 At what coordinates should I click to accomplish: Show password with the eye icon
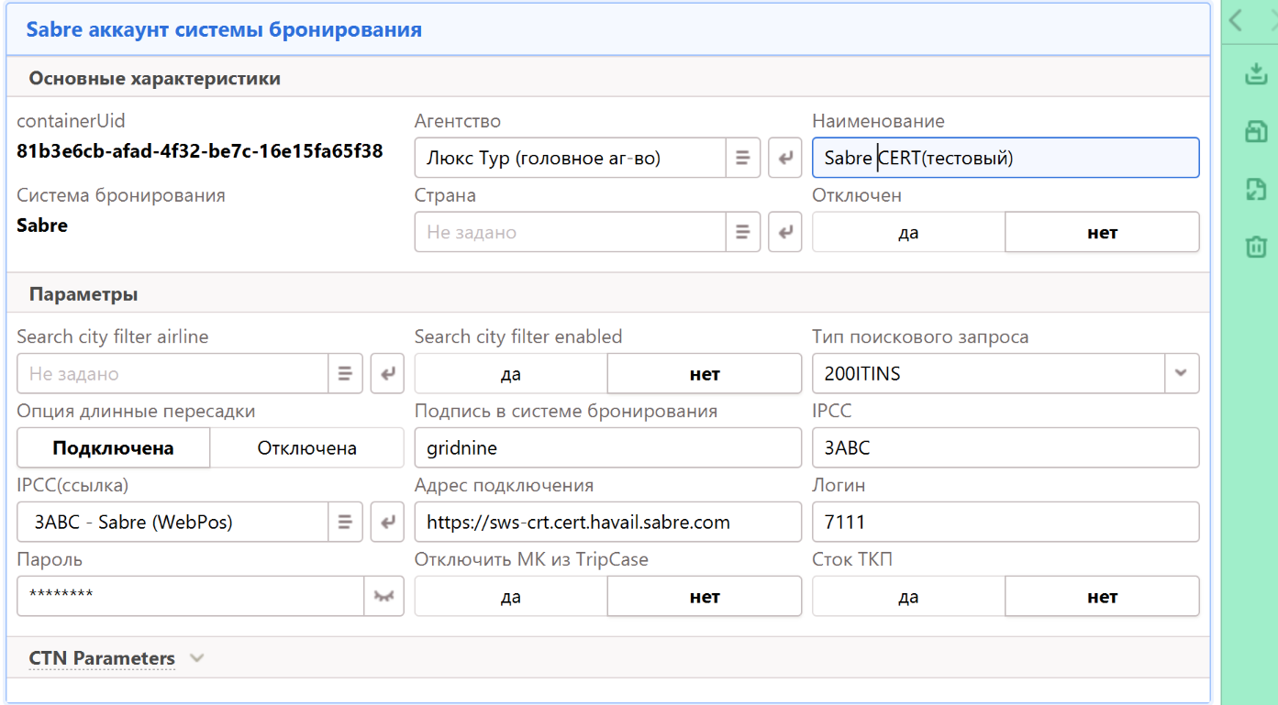click(383, 596)
